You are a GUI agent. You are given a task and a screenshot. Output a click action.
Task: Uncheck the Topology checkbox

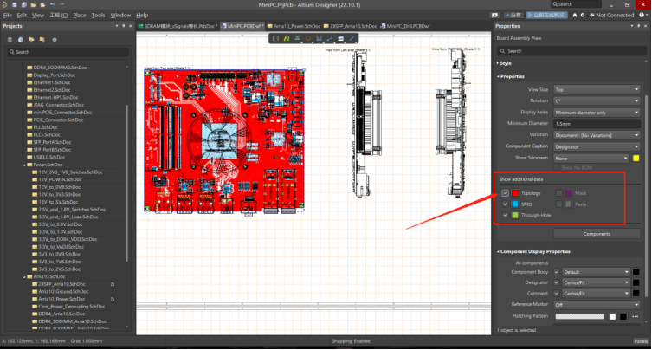(505, 192)
